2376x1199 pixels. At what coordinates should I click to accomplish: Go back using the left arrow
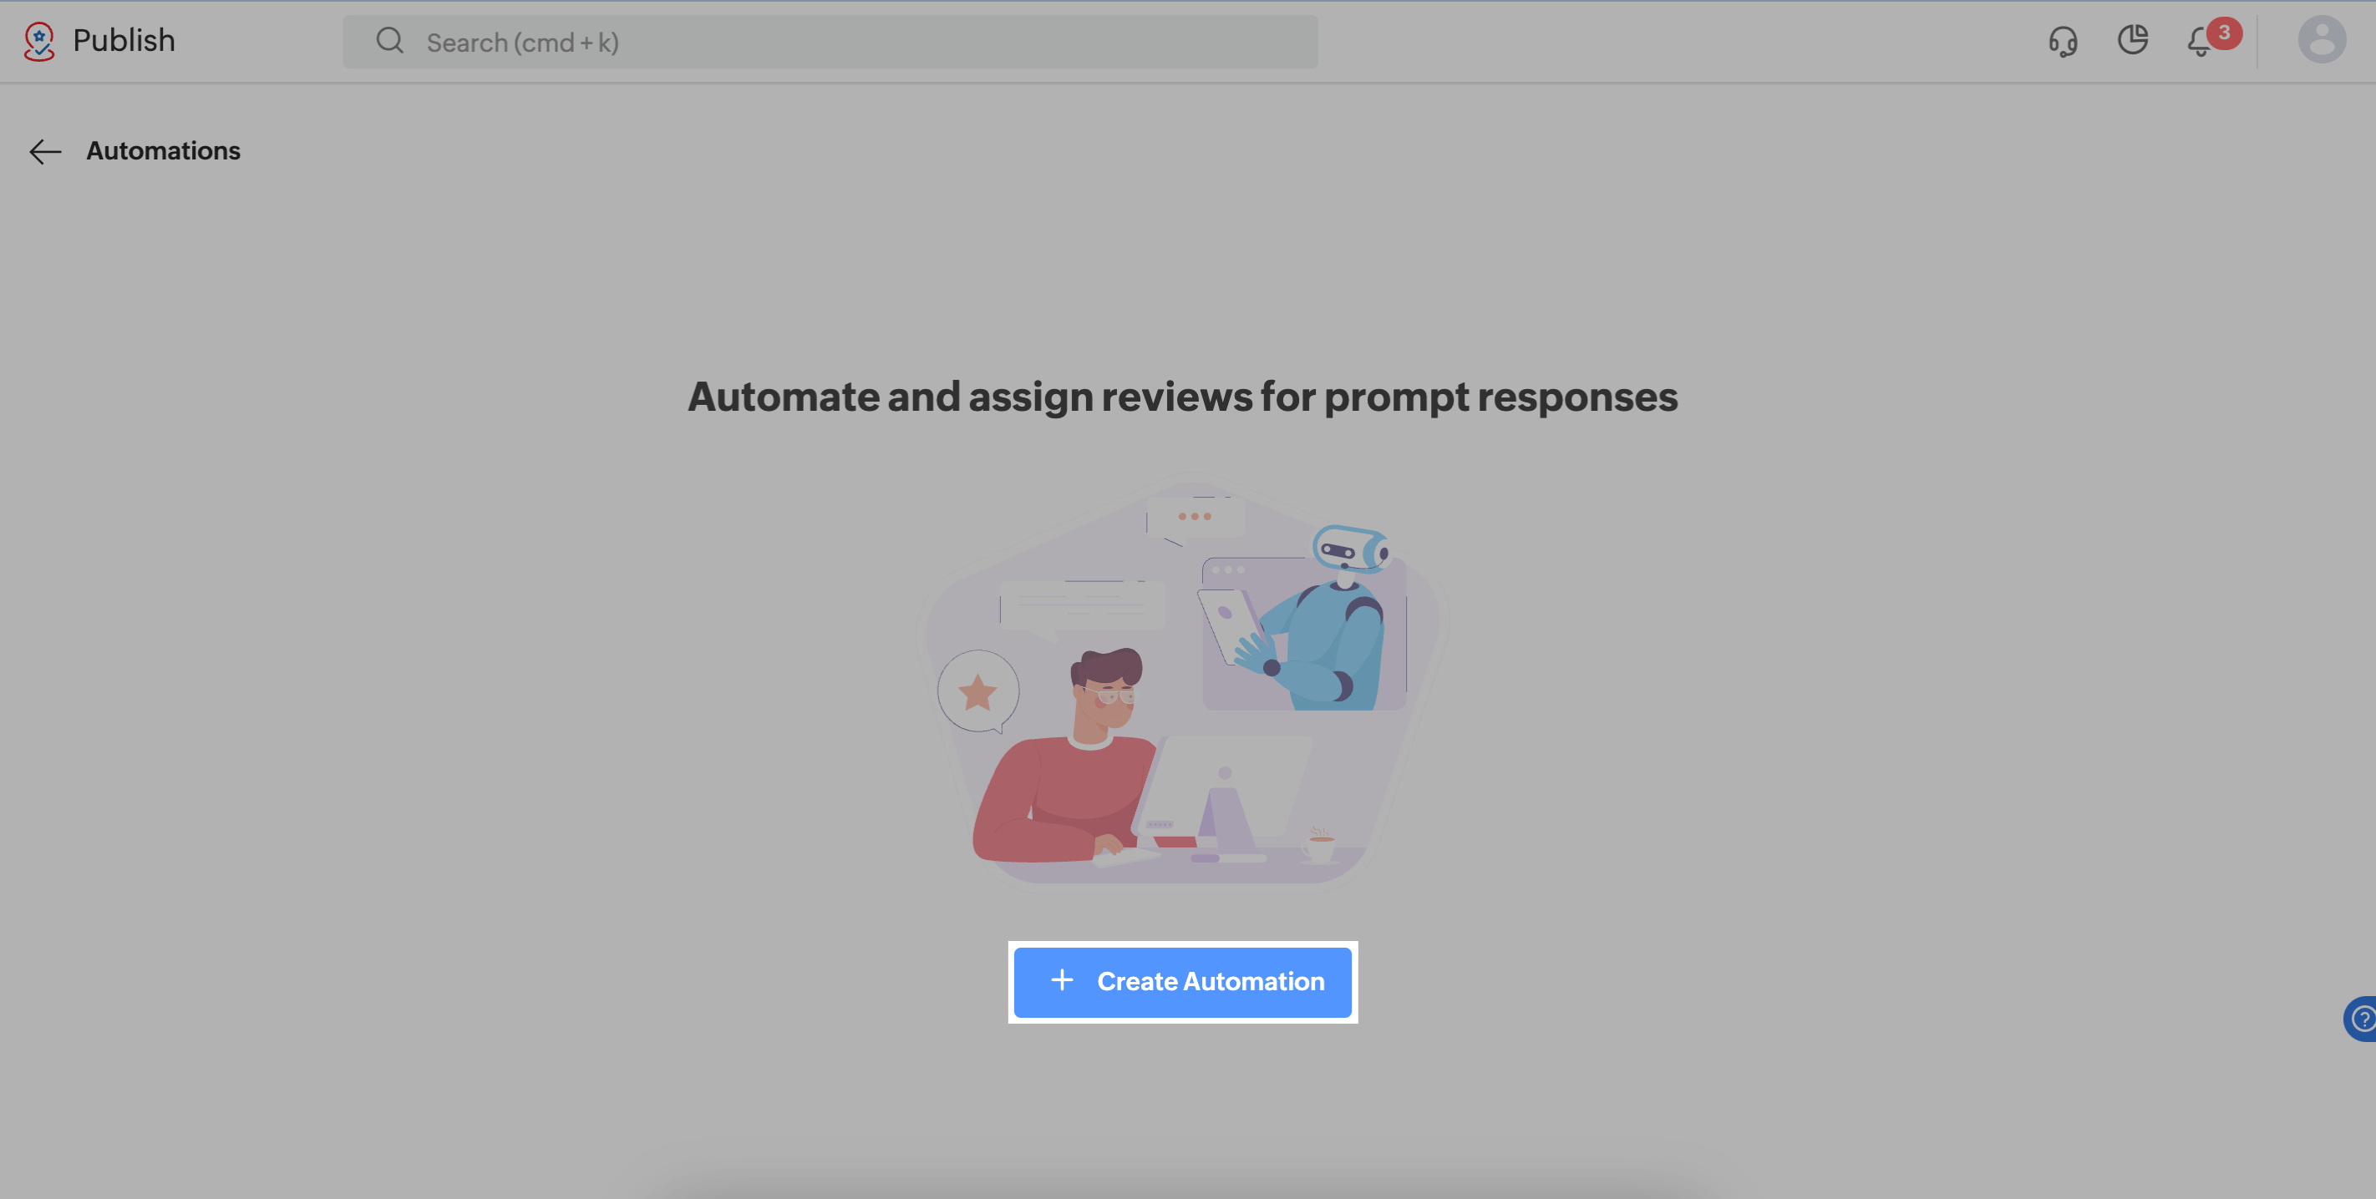point(45,151)
